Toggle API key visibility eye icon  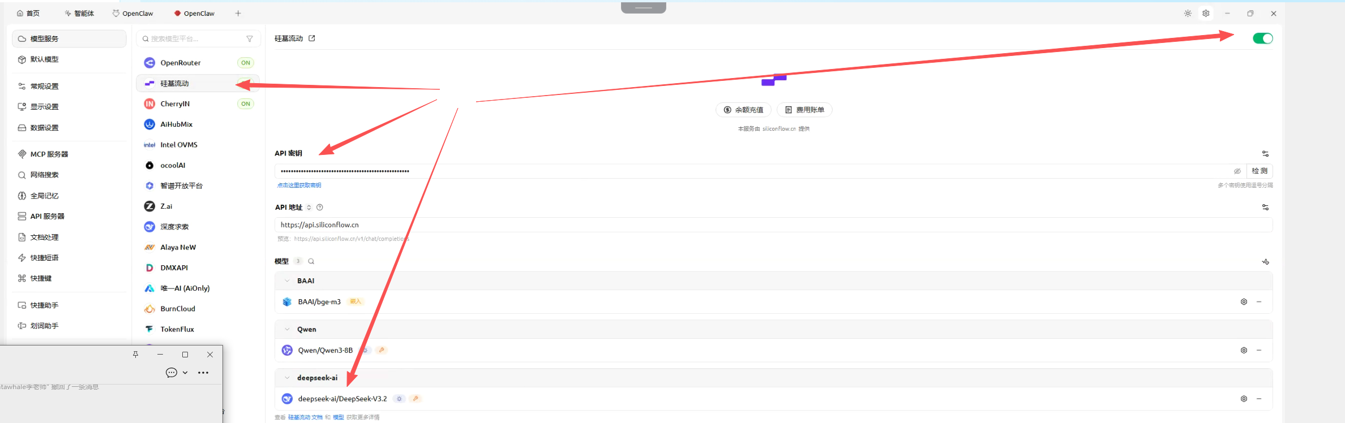point(1237,171)
